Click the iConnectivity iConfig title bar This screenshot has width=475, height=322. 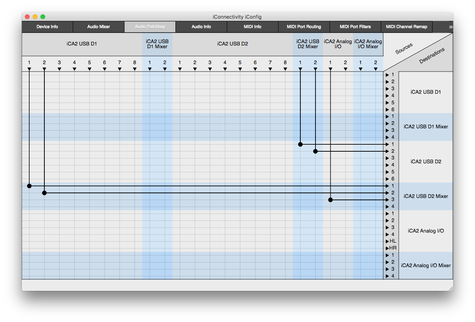pyautogui.click(x=237, y=17)
